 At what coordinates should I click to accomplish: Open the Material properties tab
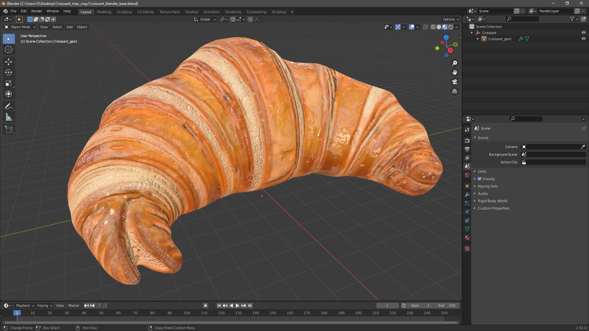pyautogui.click(x=467, y=238)
